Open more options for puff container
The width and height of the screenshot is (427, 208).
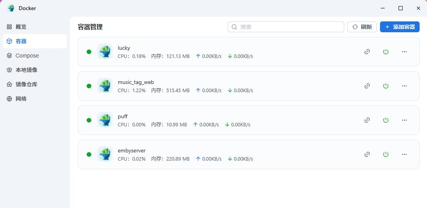[x=404, y=120]
